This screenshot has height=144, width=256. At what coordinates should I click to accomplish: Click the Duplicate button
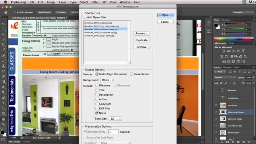point(142,40)
